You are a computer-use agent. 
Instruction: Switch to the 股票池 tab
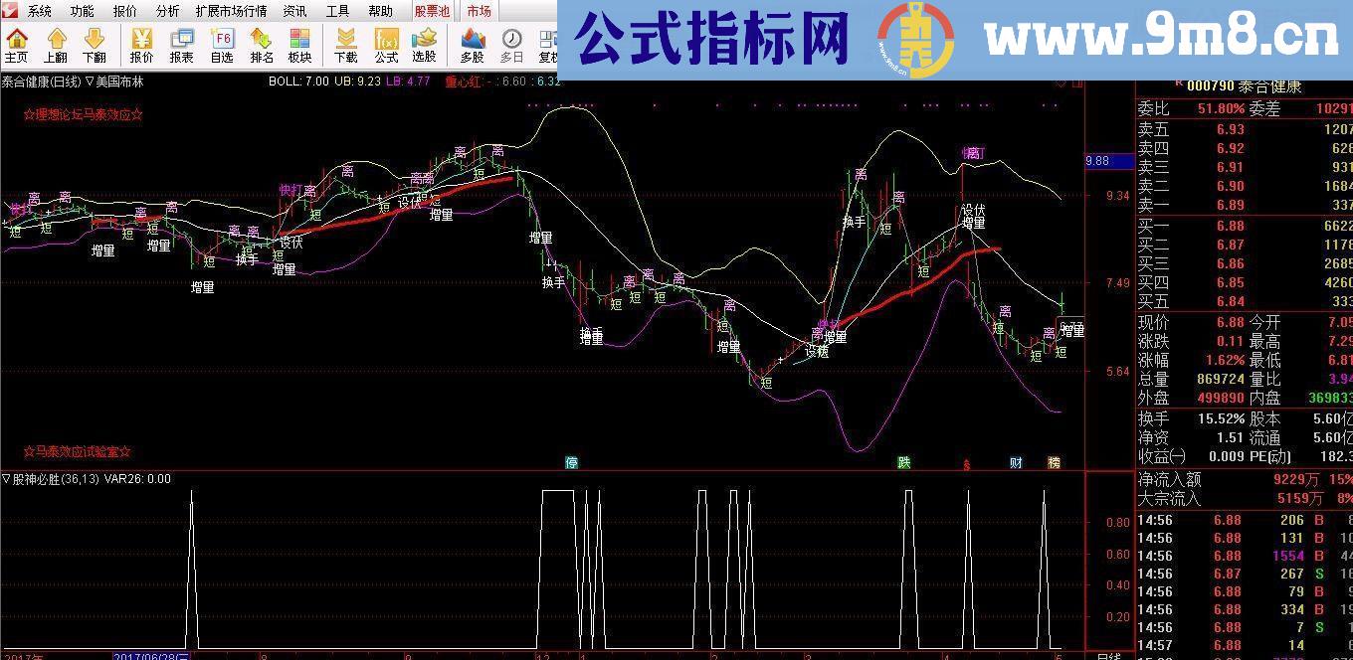pos(431,11)
